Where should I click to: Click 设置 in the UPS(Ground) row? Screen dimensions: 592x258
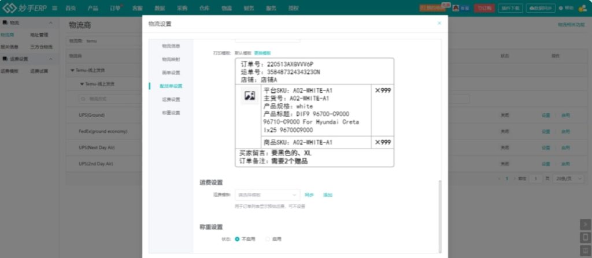(546, 115)
